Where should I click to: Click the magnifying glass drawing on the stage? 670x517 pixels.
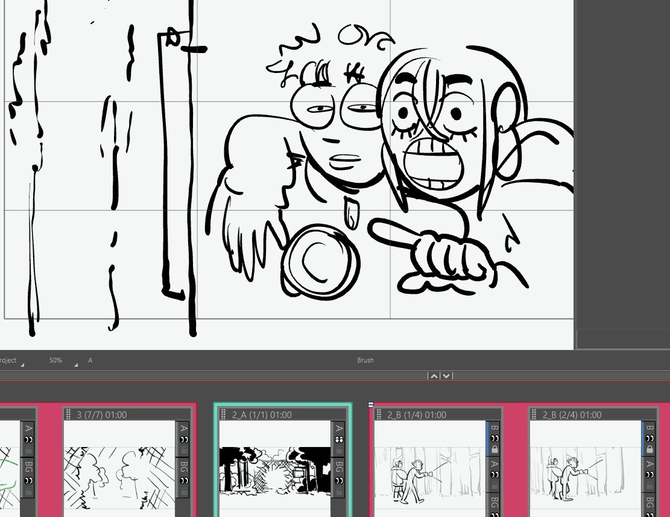[320, 261]
